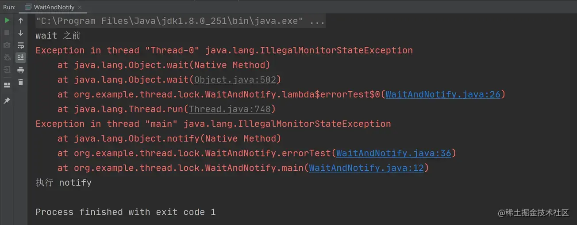Close the WaitAndNotify run tab

click(79, 7)
